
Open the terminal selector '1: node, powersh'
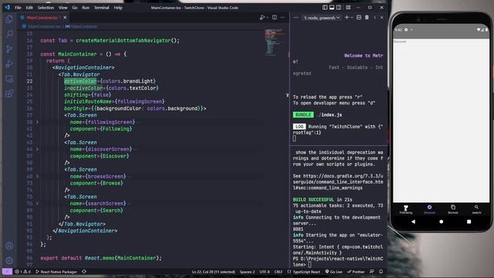pos(321,18)
